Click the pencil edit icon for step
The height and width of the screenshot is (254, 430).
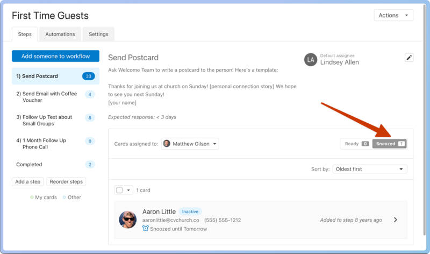[x=409, y=58]
